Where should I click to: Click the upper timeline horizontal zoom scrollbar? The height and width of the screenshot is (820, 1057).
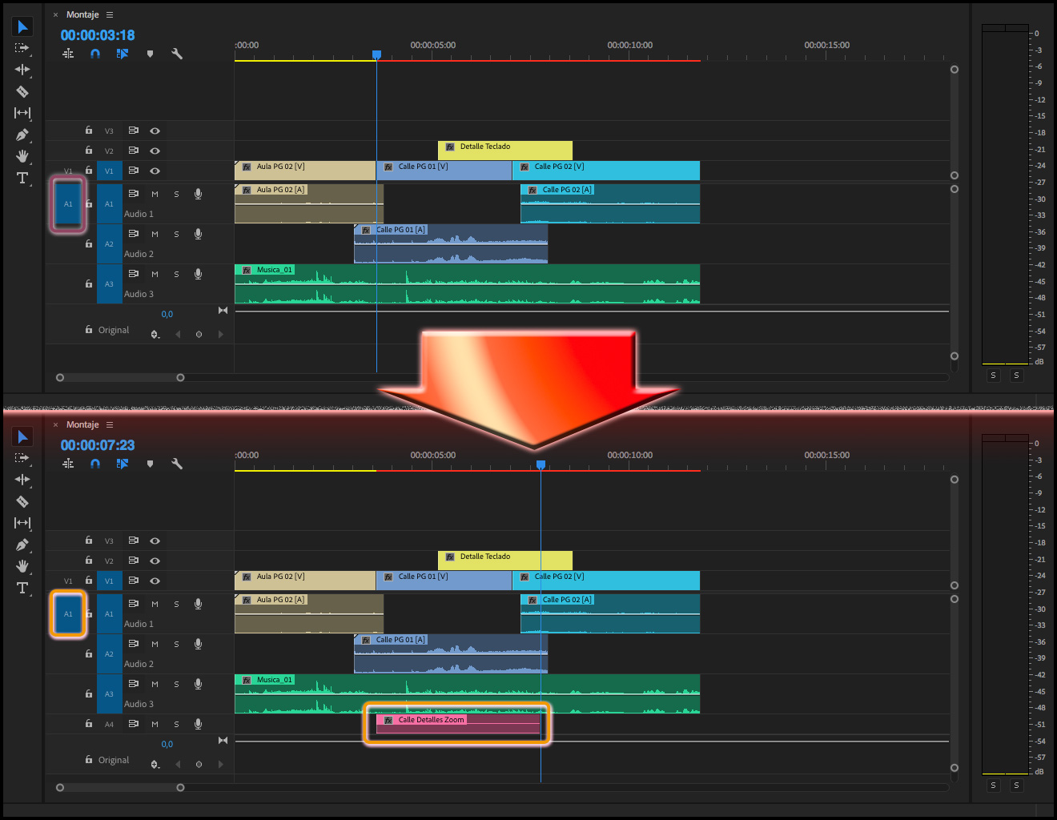pyautogui.click(x=120, y=377)
